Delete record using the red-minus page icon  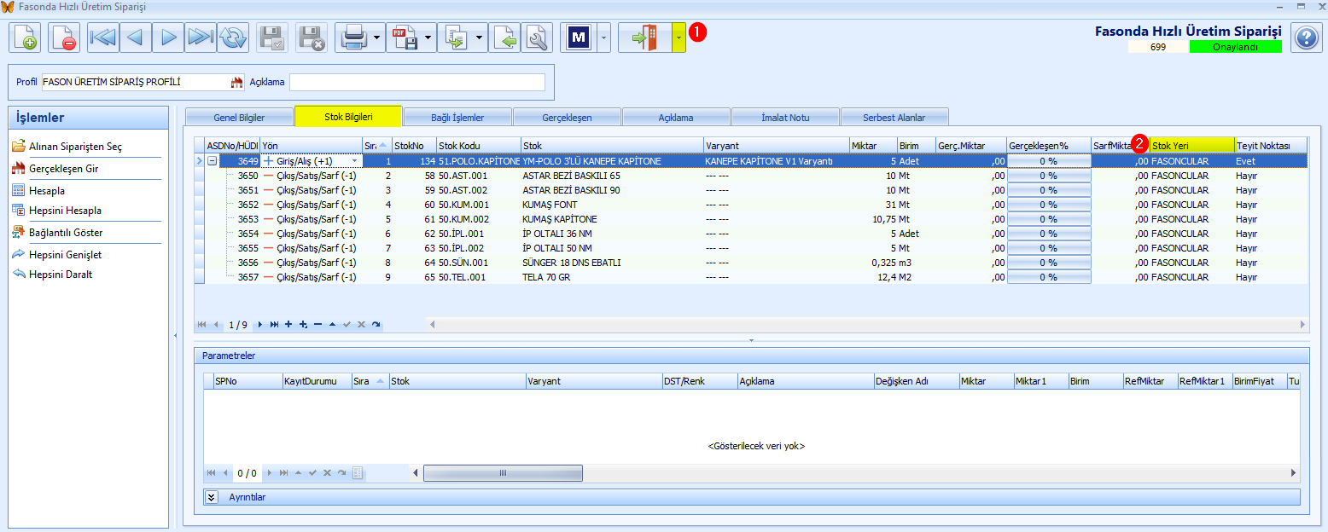click(64, 38)
